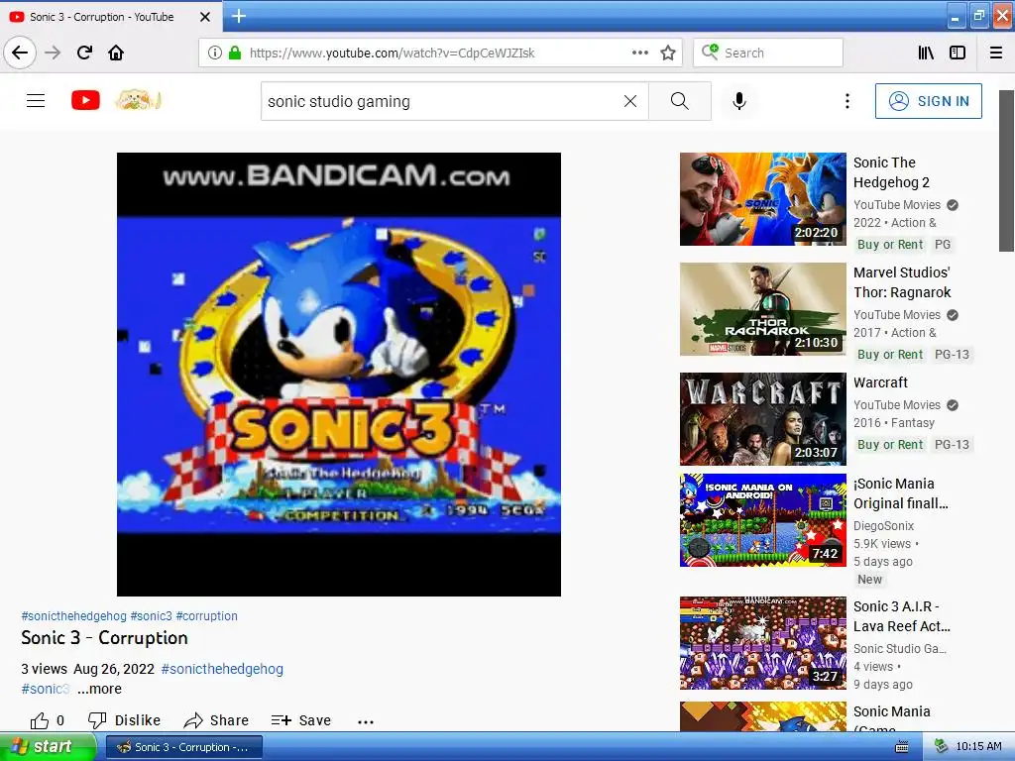Screen dimensions: 1015x761
Task: Share the video via Share button
Action: tap(216, 720)
